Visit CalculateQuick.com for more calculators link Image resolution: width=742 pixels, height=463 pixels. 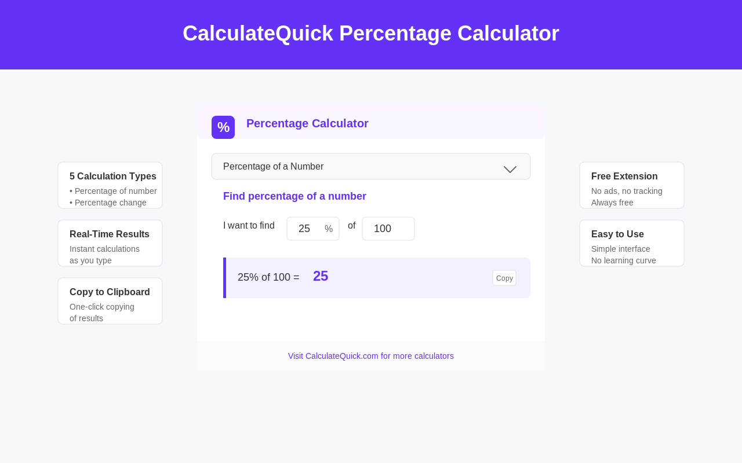[371, 356]
